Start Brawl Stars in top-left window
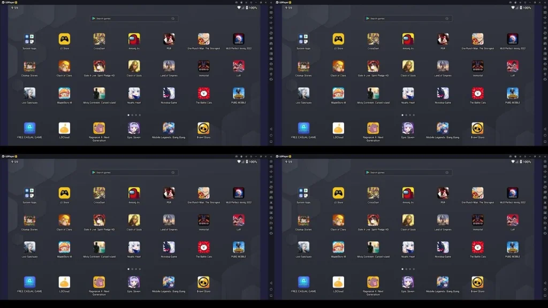 click(203, 128)
